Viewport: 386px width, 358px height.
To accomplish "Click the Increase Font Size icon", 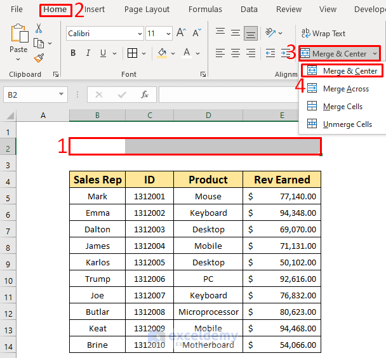I will click(181, 33).
